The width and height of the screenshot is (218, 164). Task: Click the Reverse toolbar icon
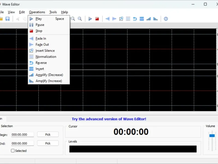coord(135,19)
